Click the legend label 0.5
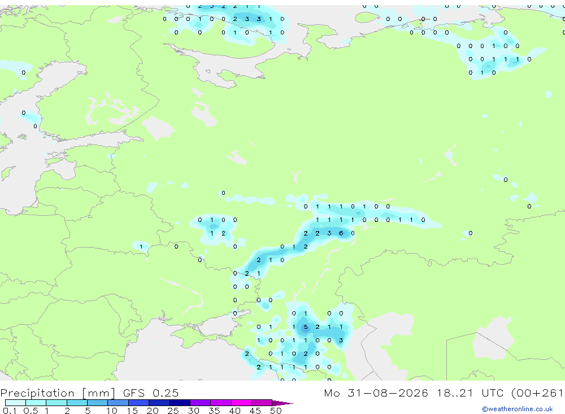 click(x=31, y=411)
